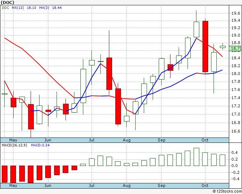Click the highlighted current price tag 18.7
Image resolution: width=242 pixels, height=194 pixels.
(235, 48)
